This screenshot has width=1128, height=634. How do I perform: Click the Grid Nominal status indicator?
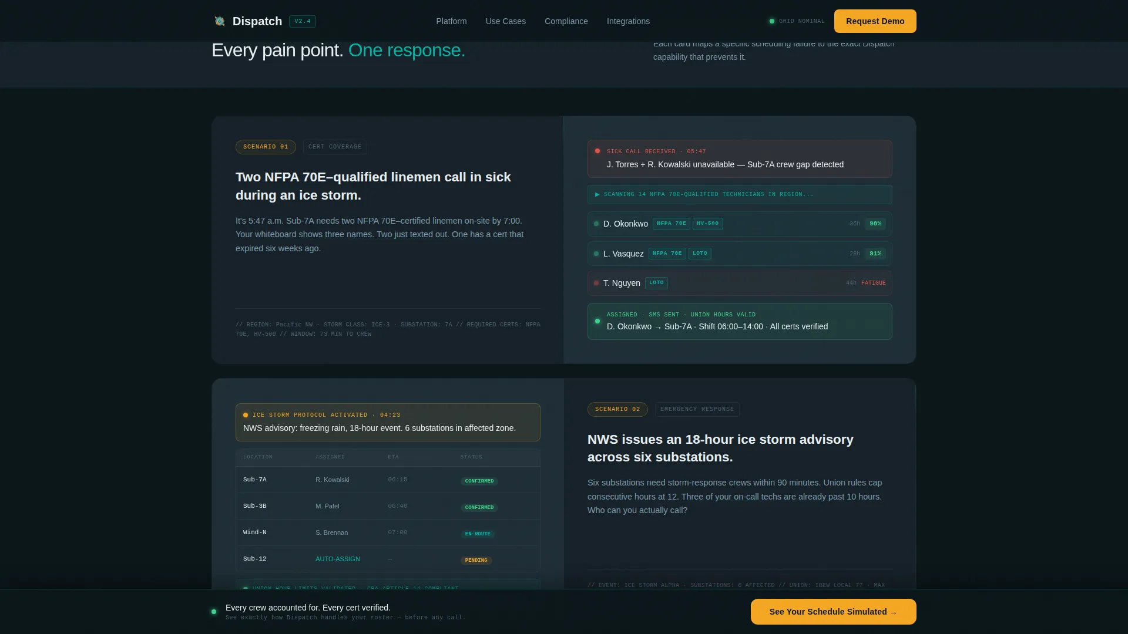pyautogui.click(x=797, y=21)
